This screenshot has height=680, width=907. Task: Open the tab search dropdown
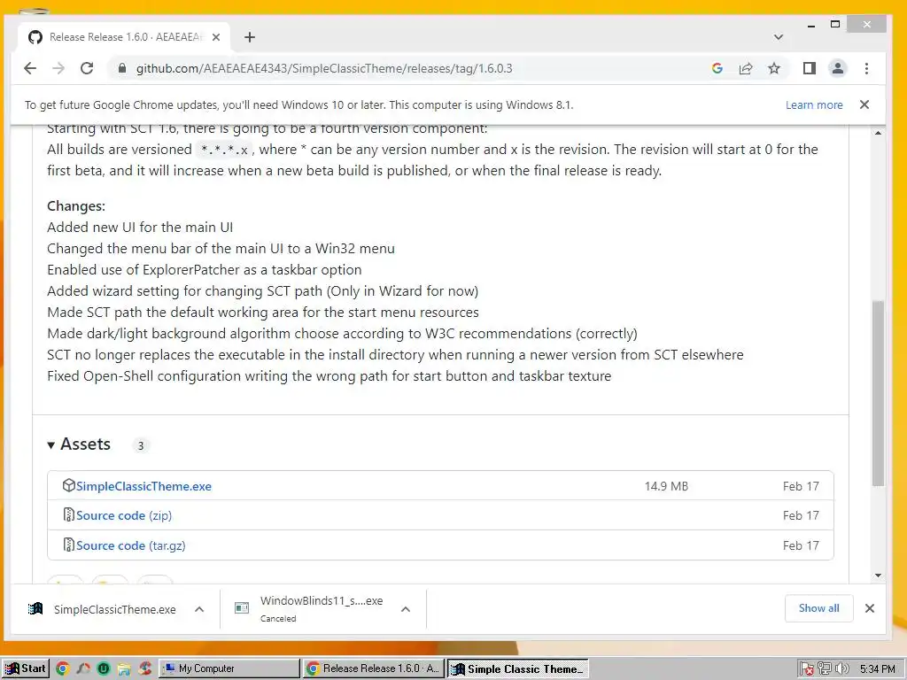tap(779, 37)
